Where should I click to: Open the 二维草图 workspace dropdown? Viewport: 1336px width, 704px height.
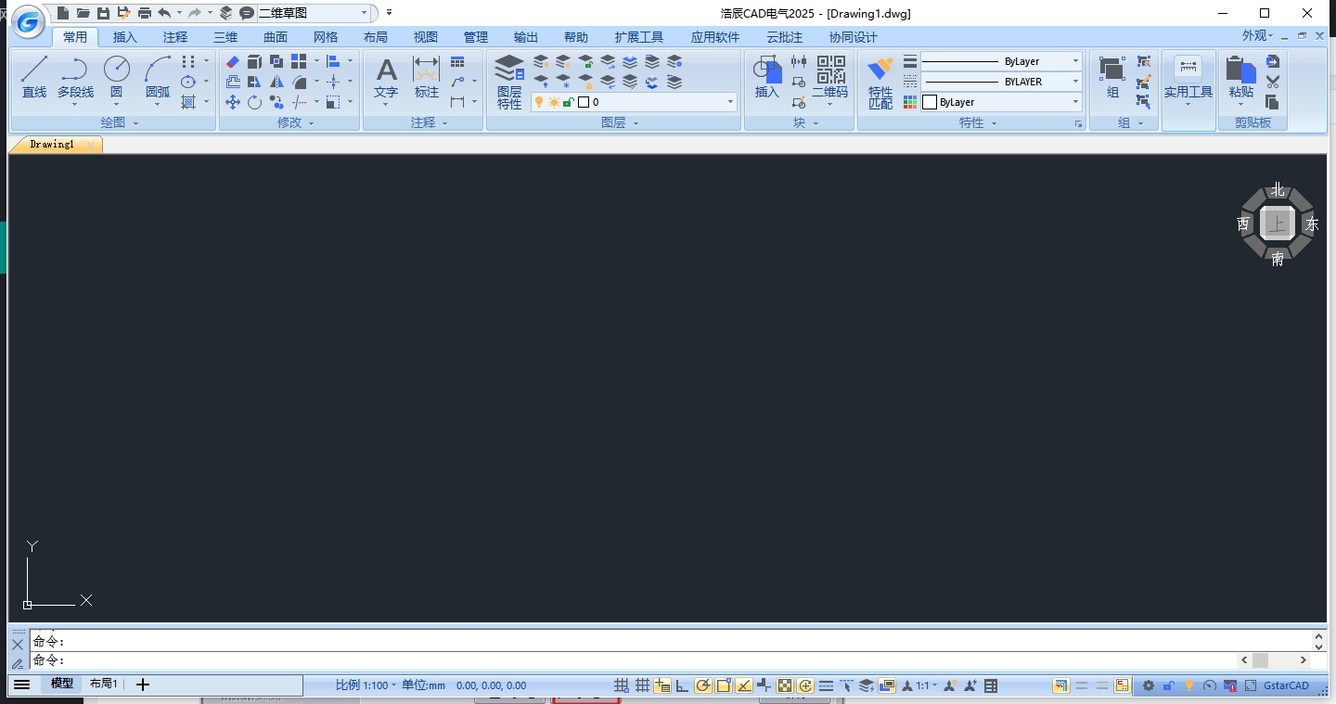[365, 13]
